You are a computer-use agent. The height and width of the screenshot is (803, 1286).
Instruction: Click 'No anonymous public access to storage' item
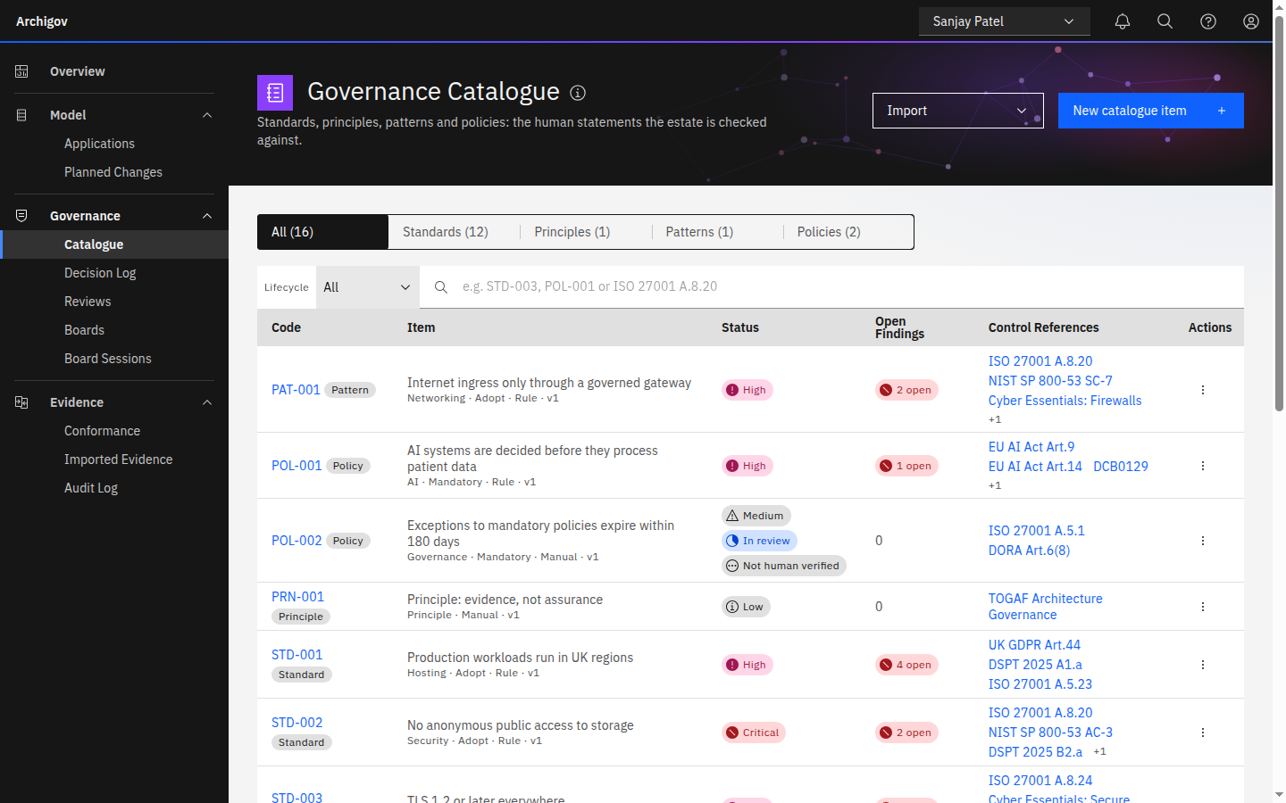point(521,725)
